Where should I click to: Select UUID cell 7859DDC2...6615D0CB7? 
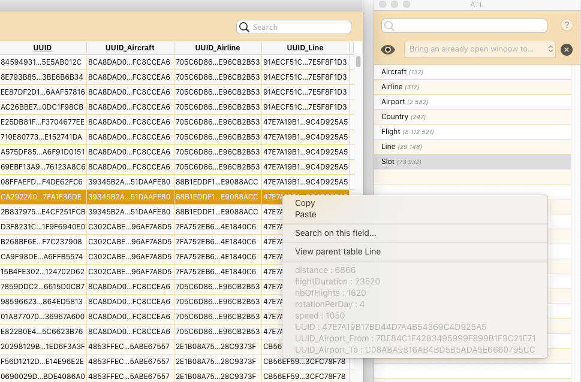tap(43, 287)
